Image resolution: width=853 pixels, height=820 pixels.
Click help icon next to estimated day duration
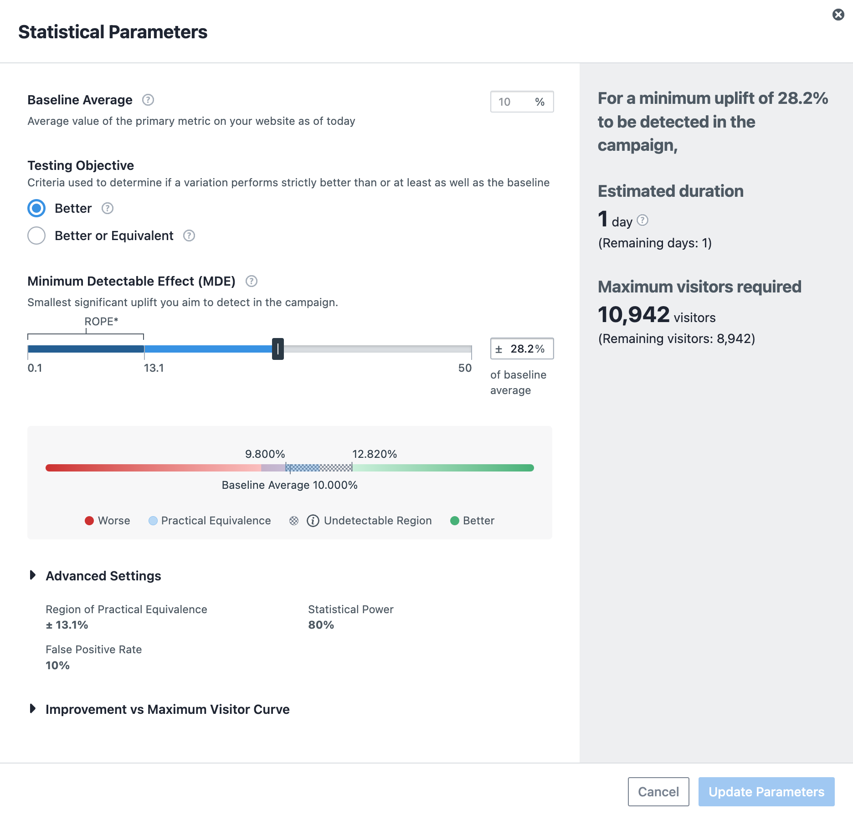coord(642,220)
